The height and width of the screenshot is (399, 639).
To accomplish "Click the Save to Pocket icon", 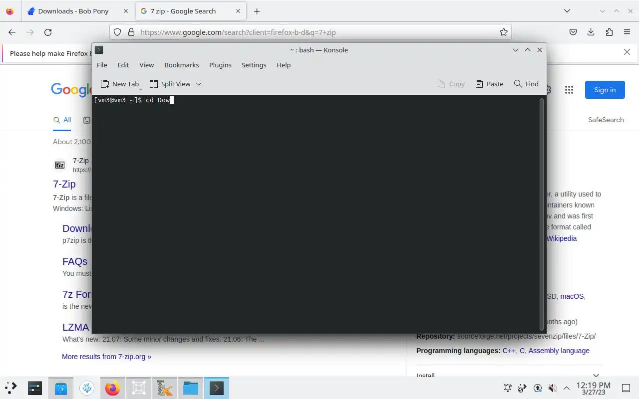I will (573, 32).
